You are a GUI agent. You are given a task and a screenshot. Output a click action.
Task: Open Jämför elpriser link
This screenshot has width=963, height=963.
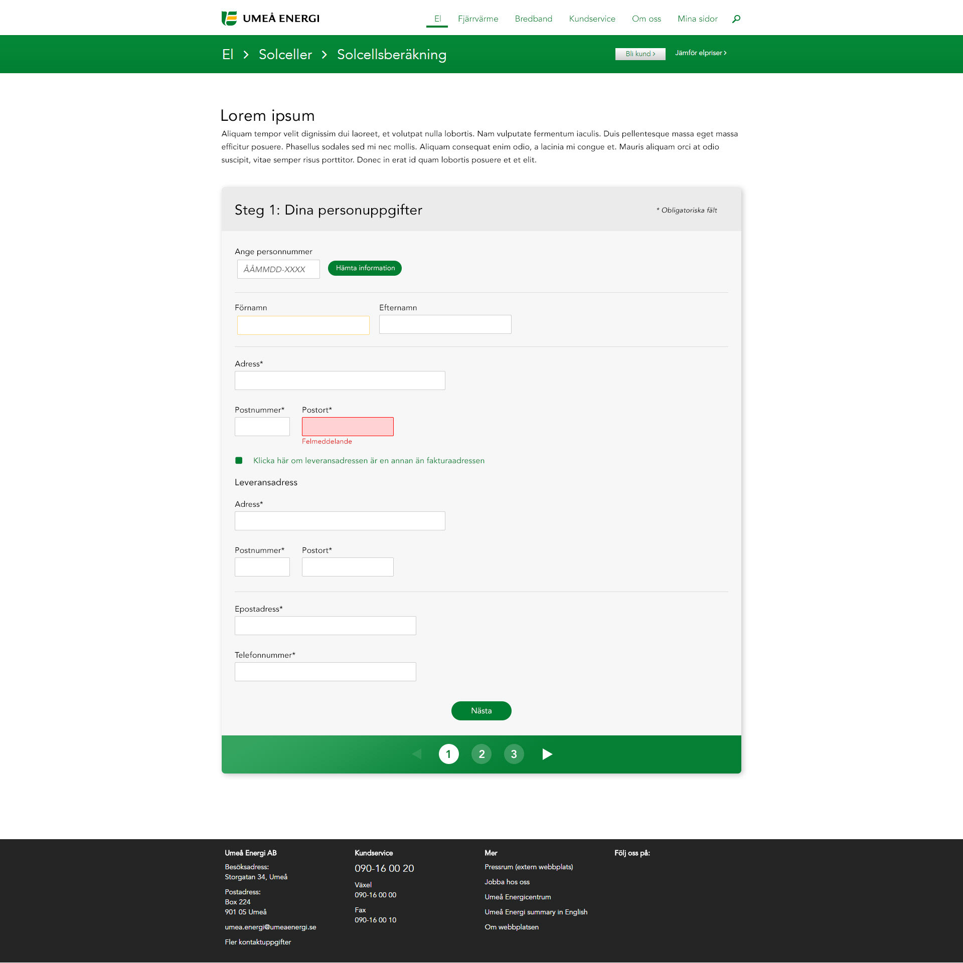coord(700,53)
